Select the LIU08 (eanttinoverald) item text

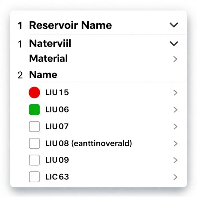tap(89, 143)
